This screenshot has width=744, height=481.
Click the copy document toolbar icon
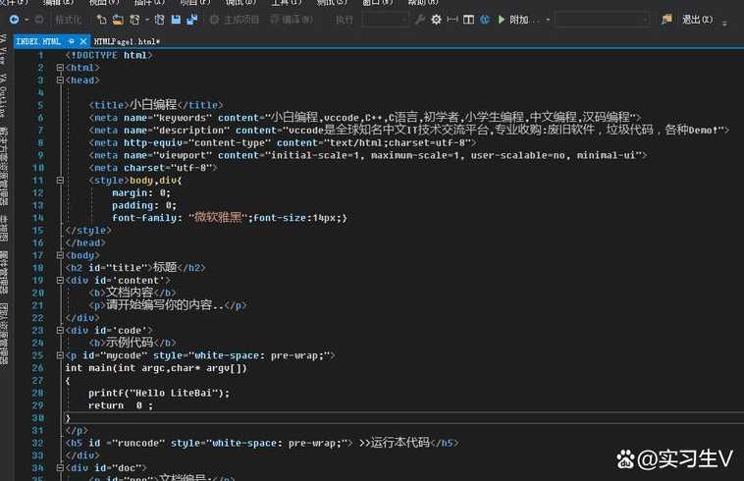click(x=159, y=20)
